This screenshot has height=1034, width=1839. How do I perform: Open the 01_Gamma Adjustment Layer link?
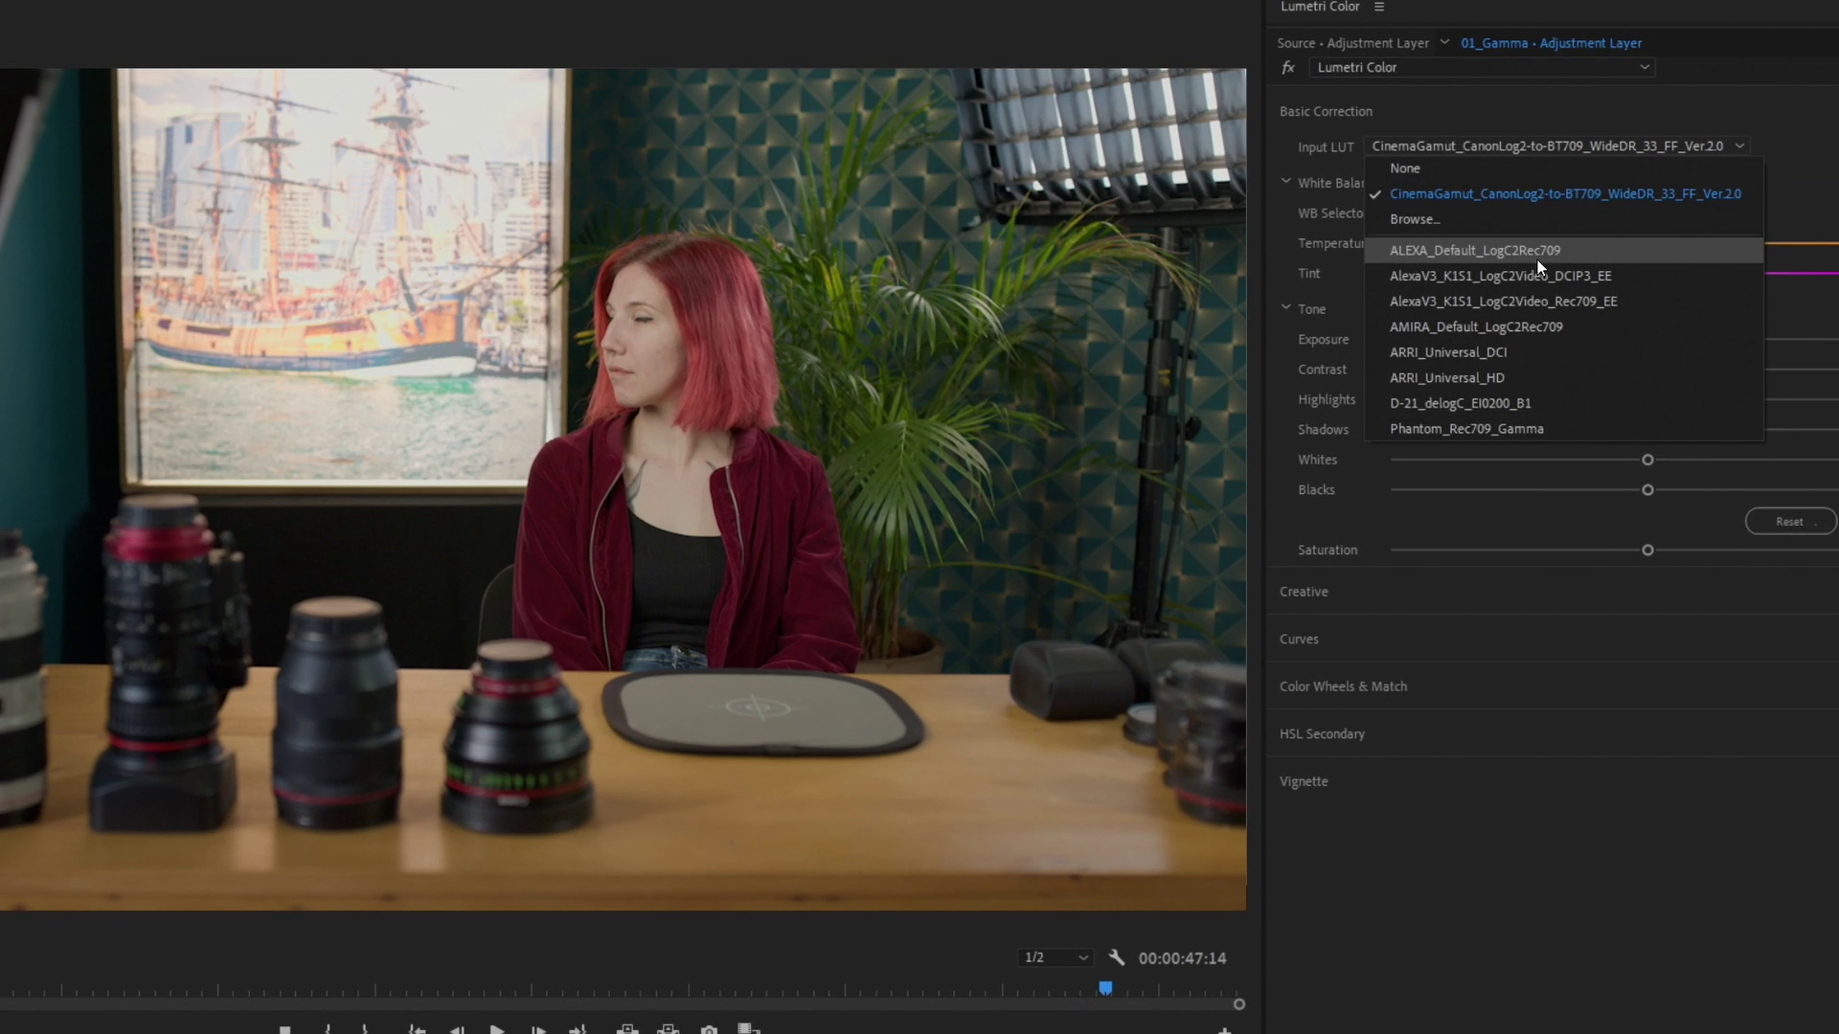click(1551, 43)
